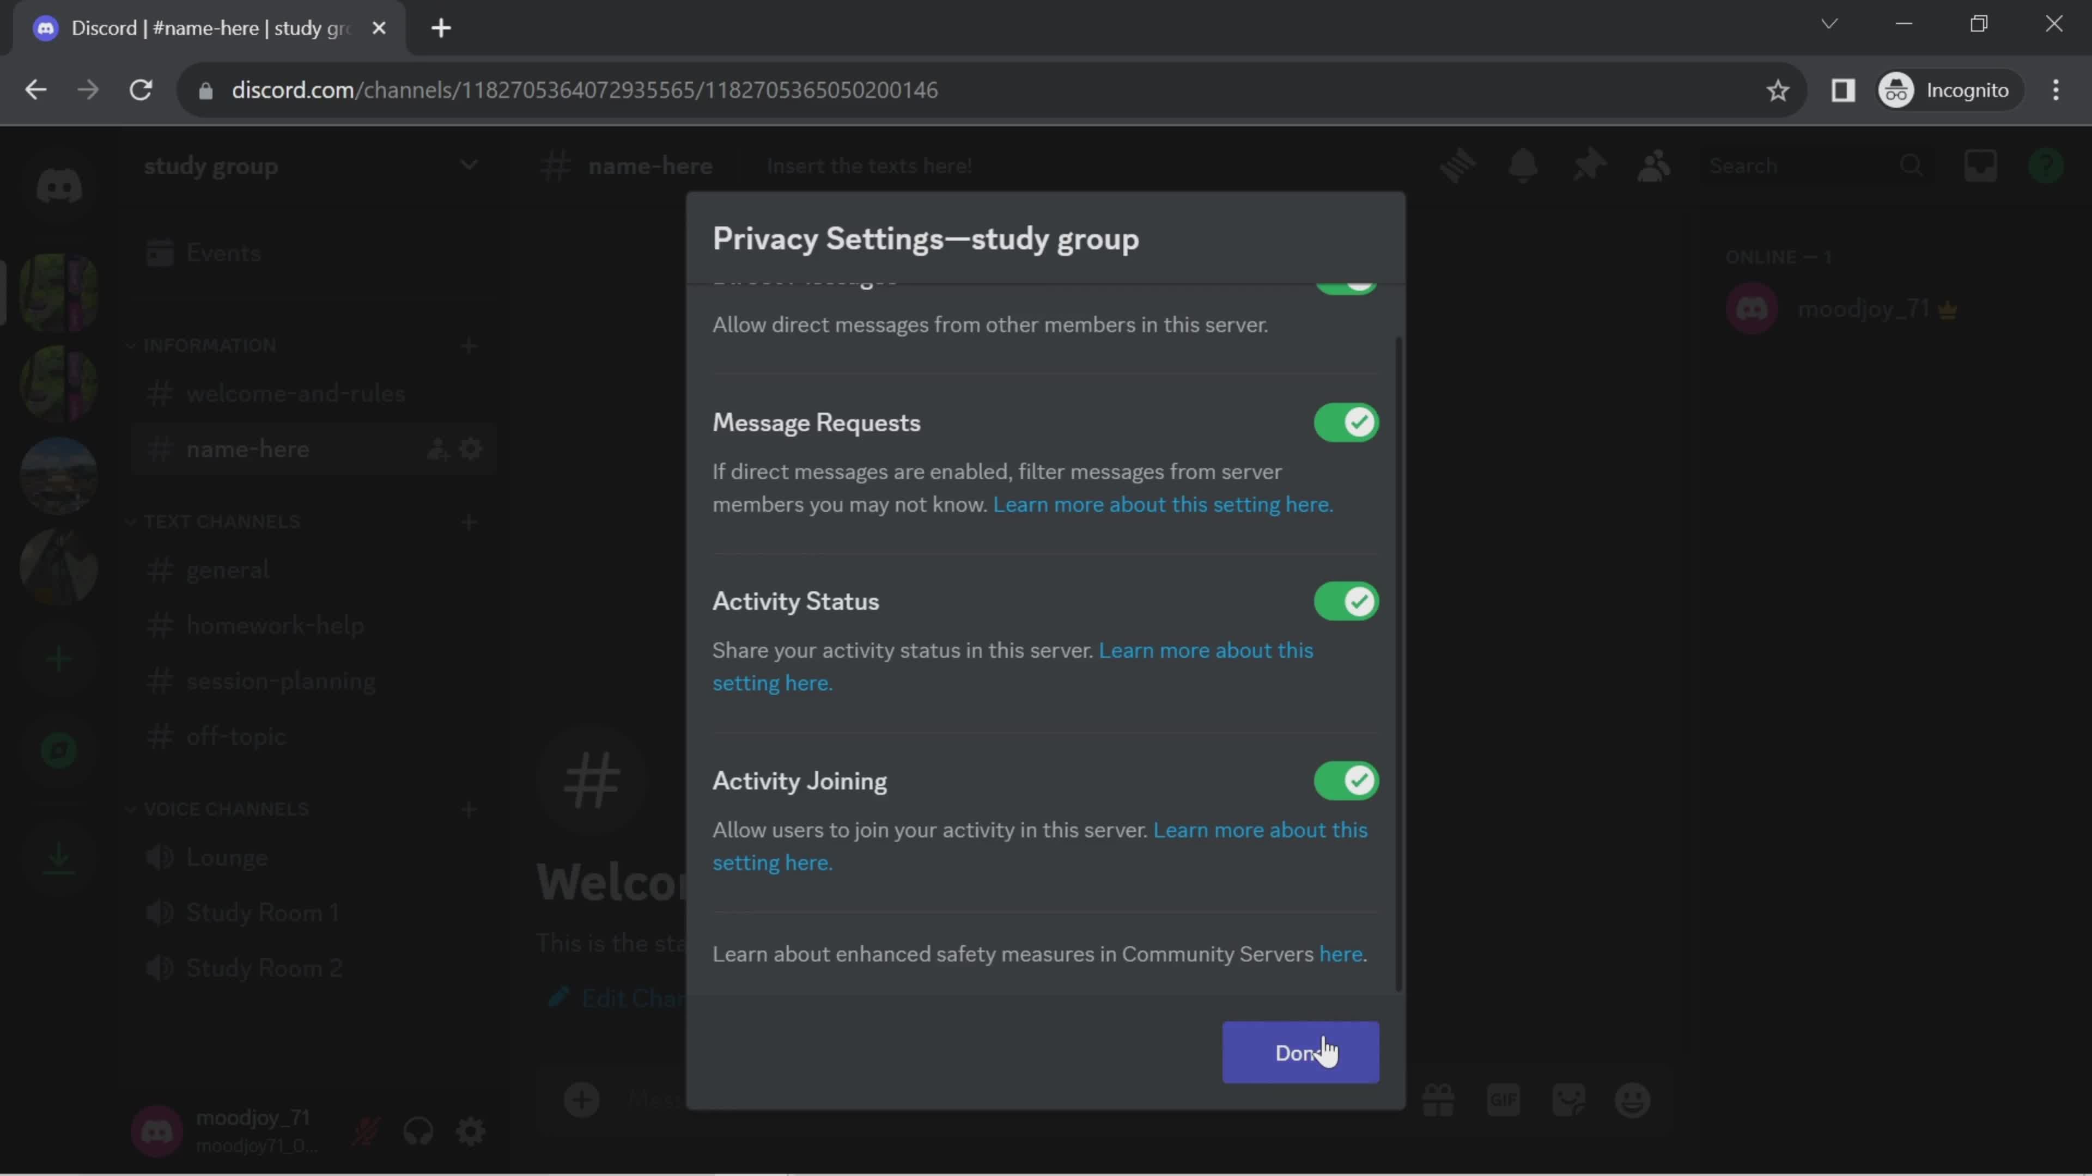This screenshot has height=1176, width=2092.
Task: Toggle the Message Requests switch
Action: tap(1346, 422)
